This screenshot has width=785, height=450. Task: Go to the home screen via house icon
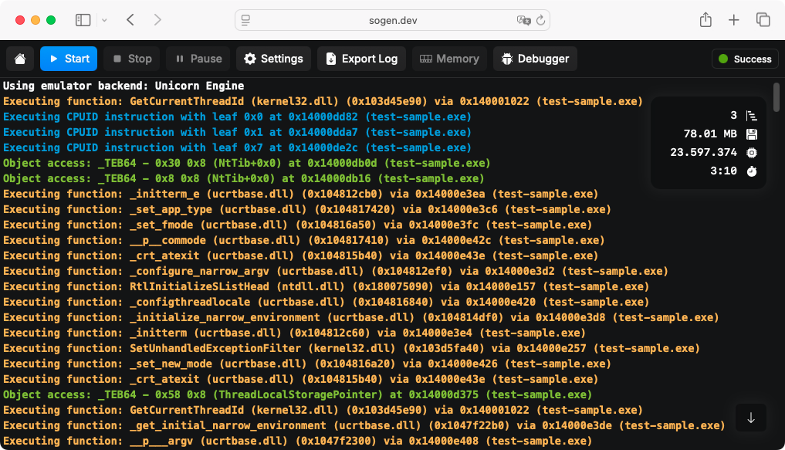click(20, 59)
